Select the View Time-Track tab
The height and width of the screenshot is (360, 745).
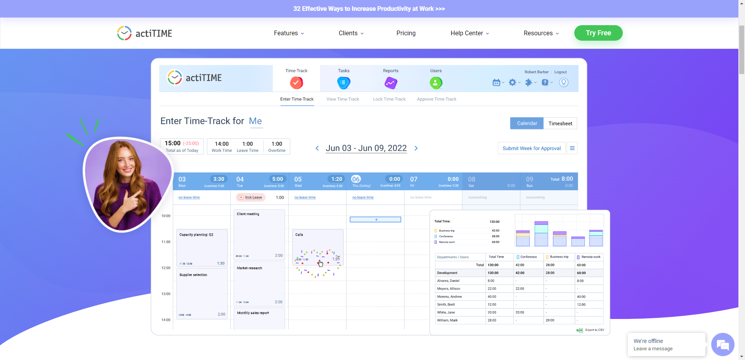click(343, 99)
